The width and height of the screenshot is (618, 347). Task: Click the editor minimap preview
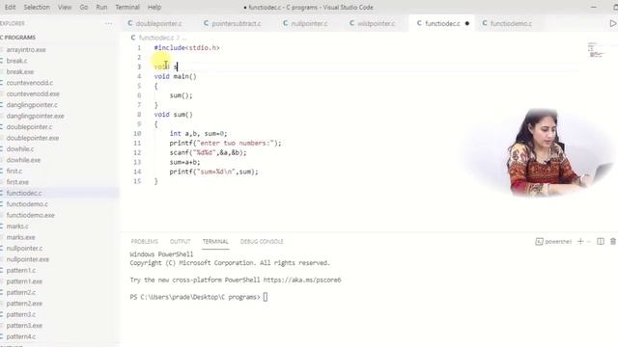[x=597, y=49]
